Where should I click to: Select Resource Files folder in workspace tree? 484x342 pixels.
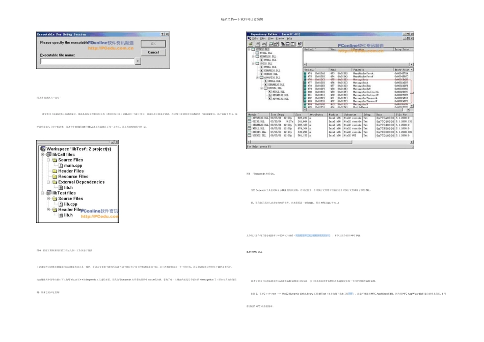pos(73,177)
